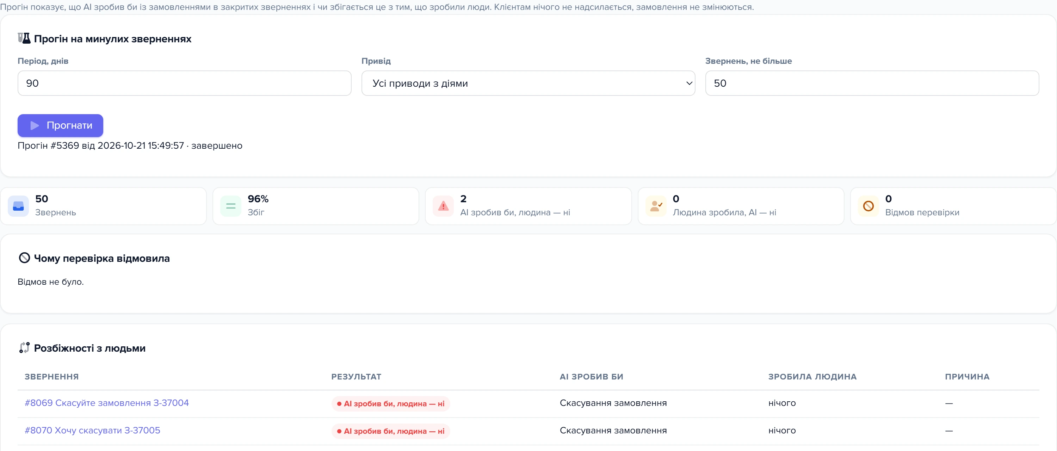Click the ПРИЧИНА column header
Screen dimensions: 1057x451
pos(967,377)
